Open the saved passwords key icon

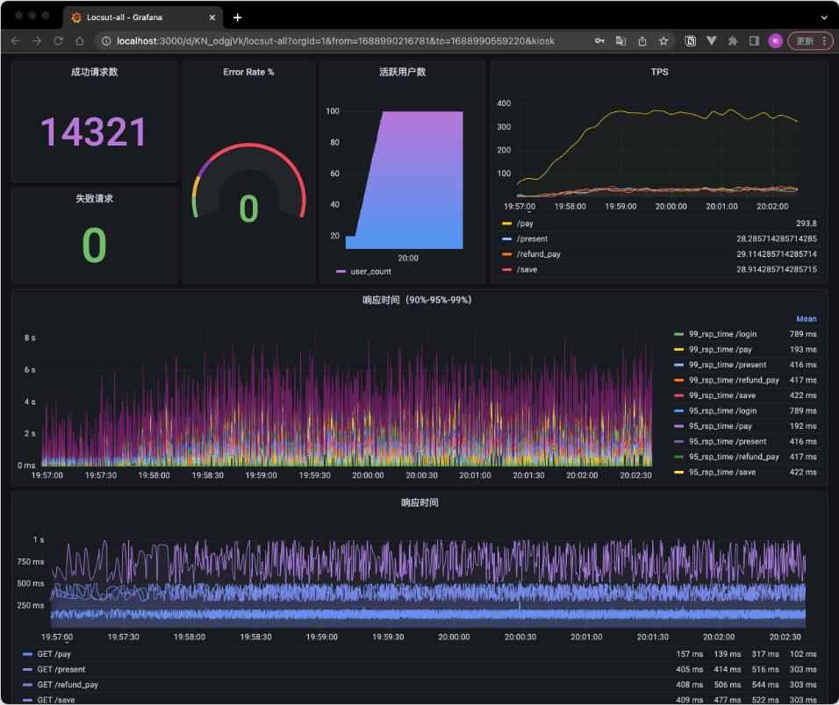pos(599,40)
